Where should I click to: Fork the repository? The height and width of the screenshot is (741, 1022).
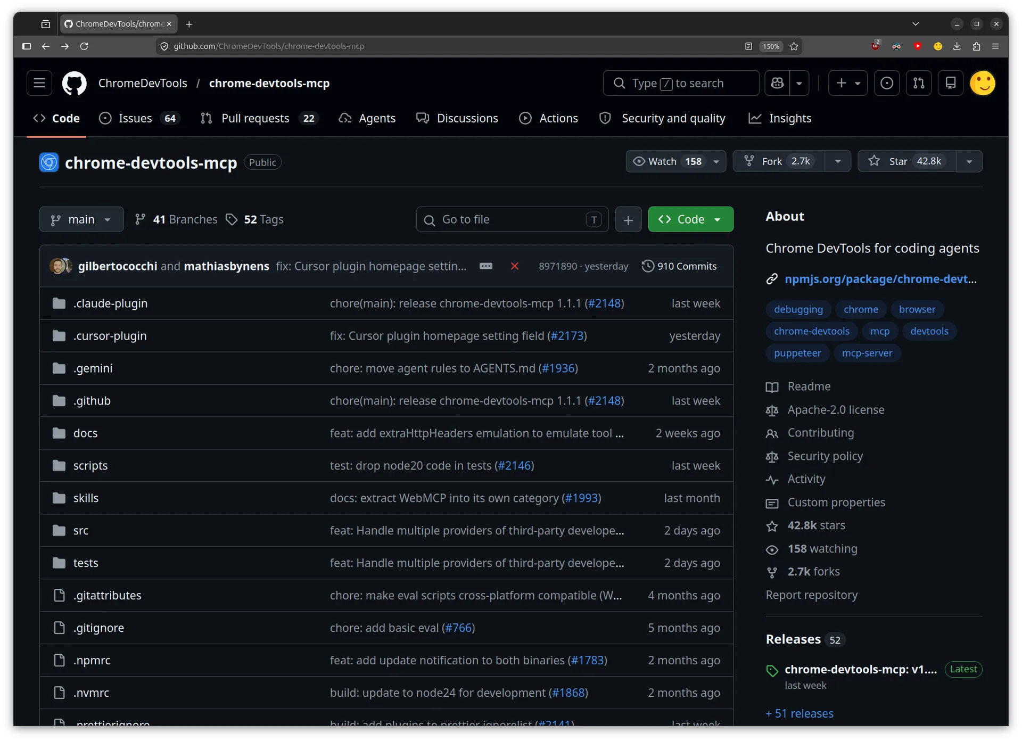(x=779, y=161)
